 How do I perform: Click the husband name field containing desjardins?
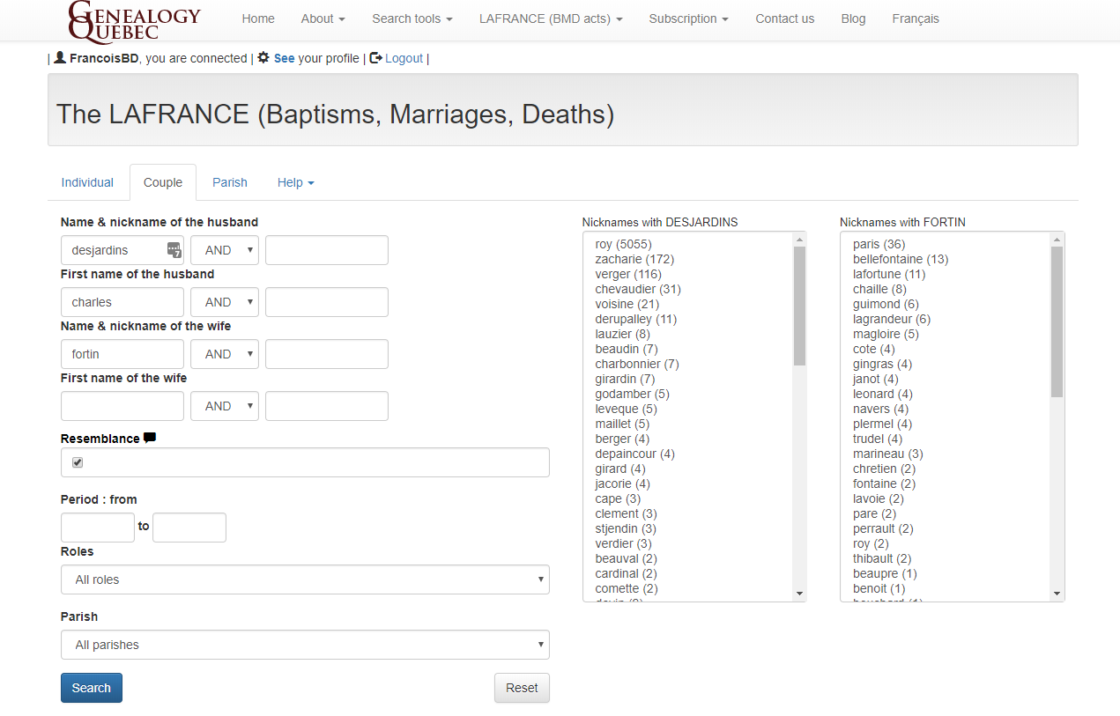(122, 250)
